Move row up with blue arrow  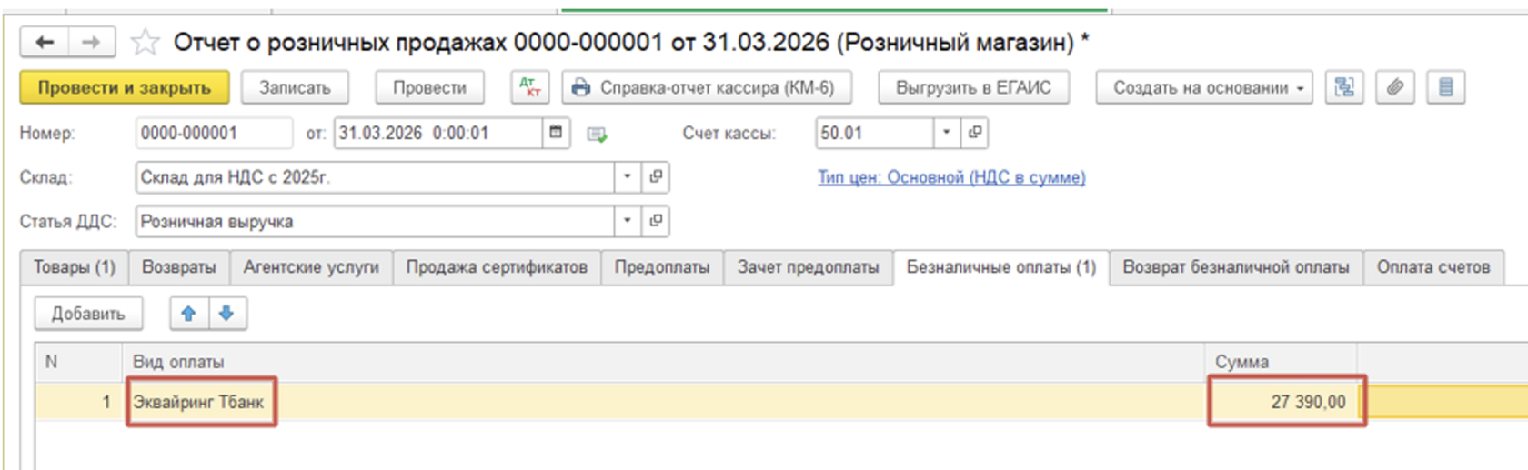[188, 314]
